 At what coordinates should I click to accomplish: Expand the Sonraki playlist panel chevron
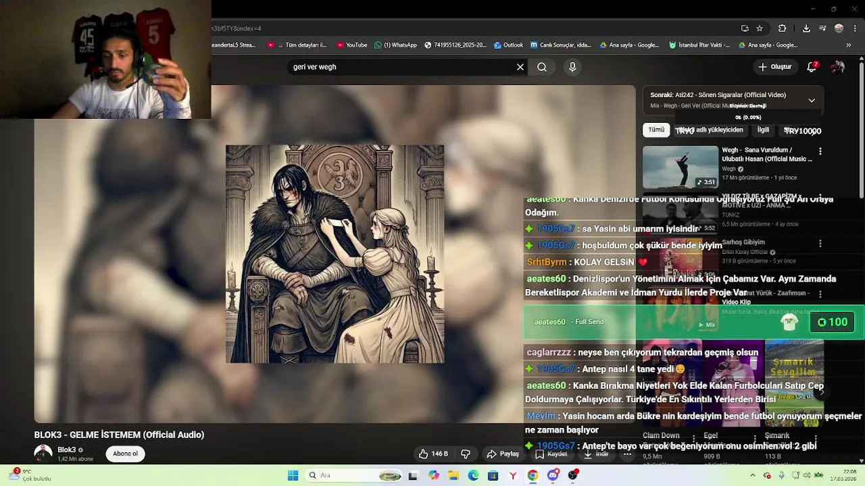click(812, 100)
